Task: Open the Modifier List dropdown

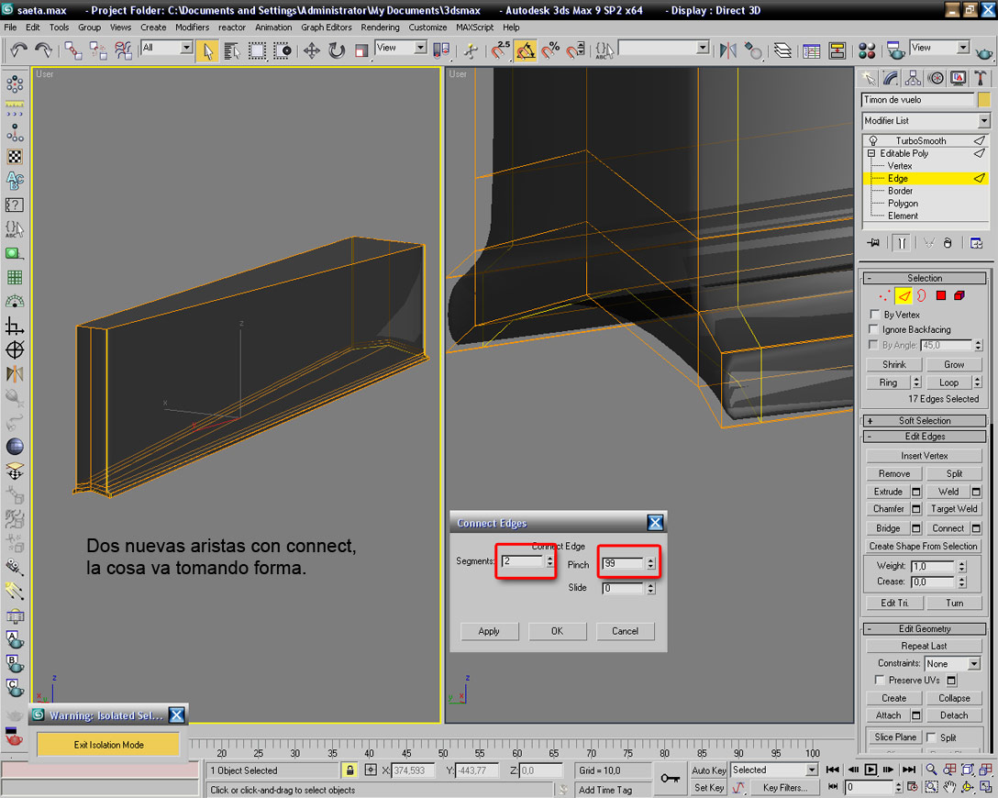Action: click(x=926, y=120)
